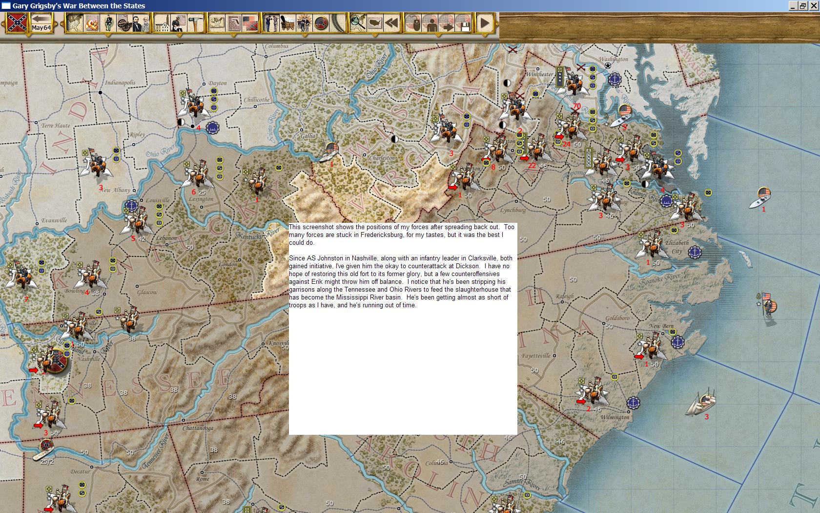The width and height of the screenshot is (820, 513).
Task: Click the cannon artillery toolbar icon
Action: point(124,22)
